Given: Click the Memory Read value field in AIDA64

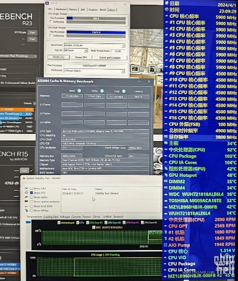Looking at the screenshot, I should [x=72, y=96].
